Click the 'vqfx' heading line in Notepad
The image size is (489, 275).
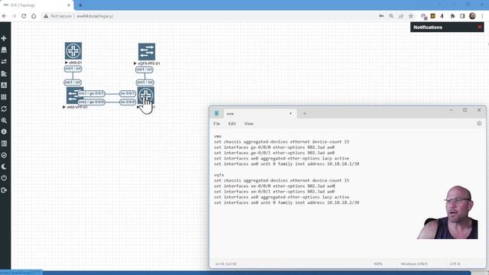(x=219, y=175)
